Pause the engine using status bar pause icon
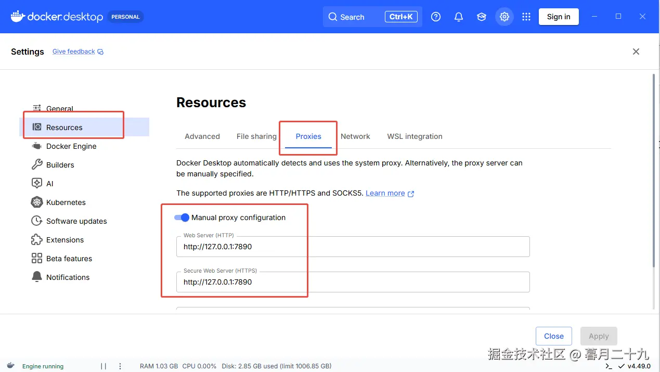Viewport: 660px width, 372px height. 103,366
